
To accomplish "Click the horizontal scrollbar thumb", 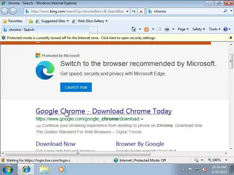I will [78, 153].
